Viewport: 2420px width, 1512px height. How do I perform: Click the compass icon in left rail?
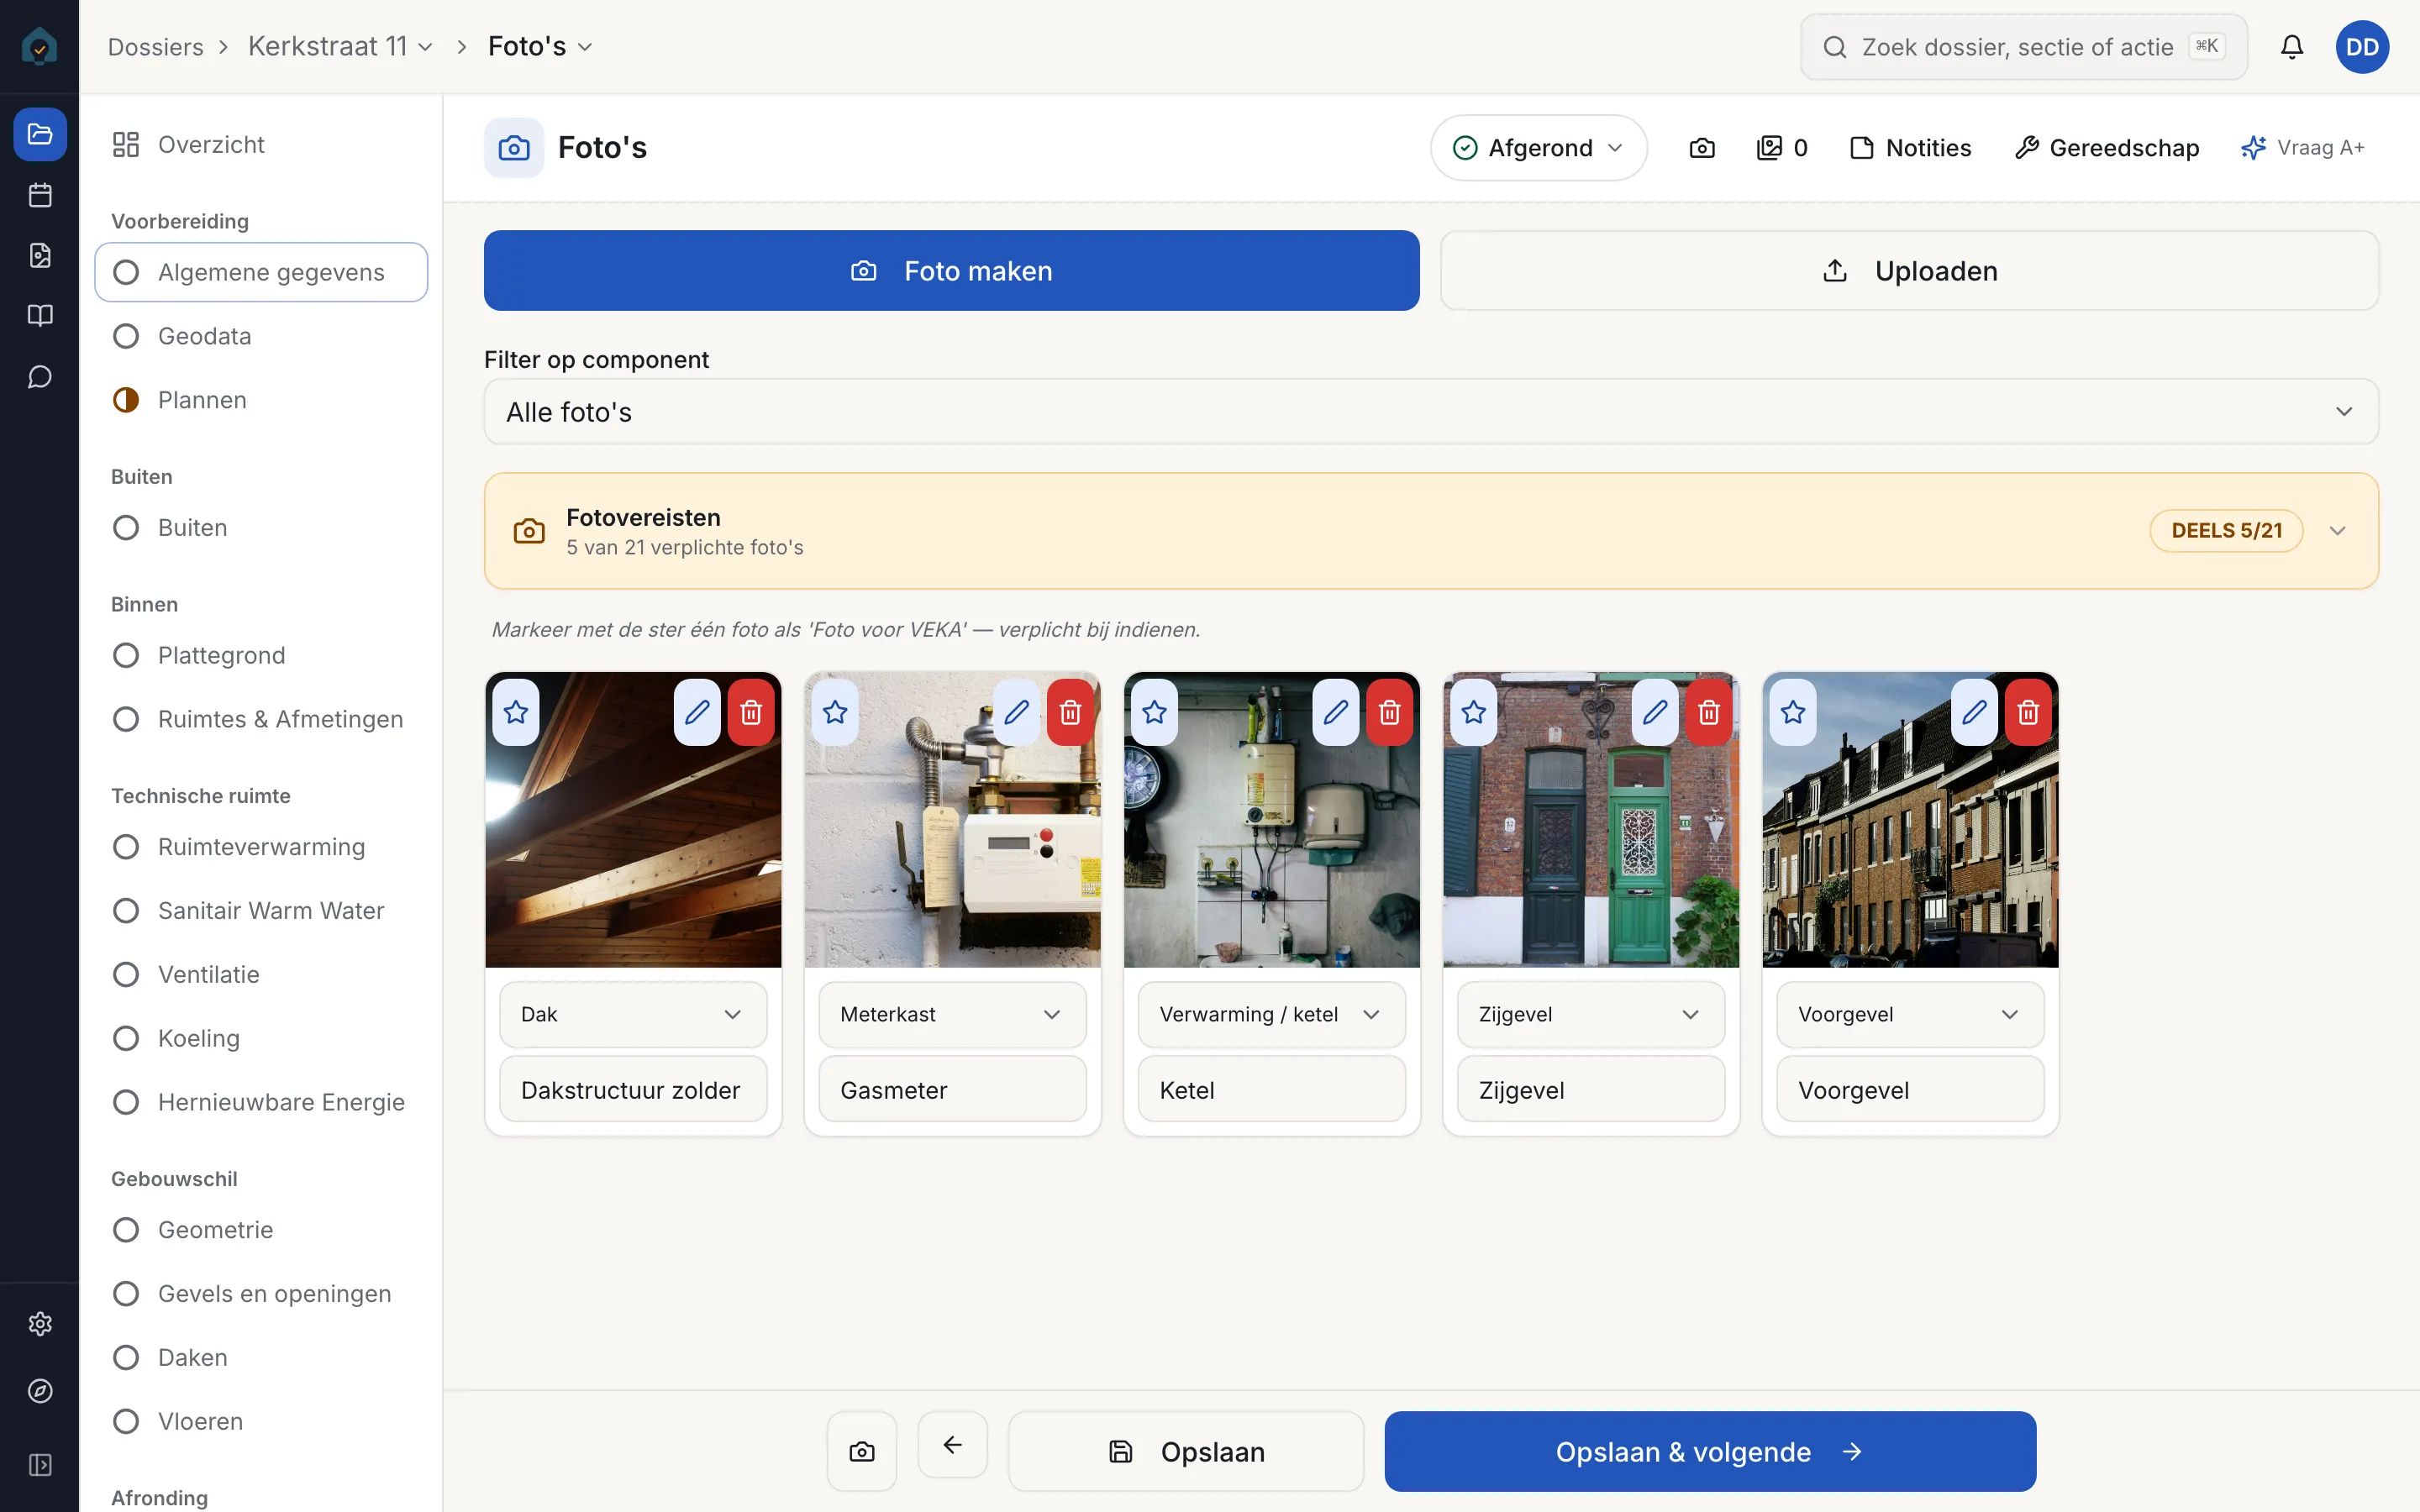coord(40,1391)
